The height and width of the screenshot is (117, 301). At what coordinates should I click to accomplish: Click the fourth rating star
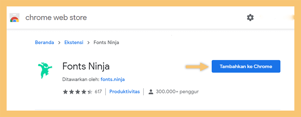[x=84, y=92]
